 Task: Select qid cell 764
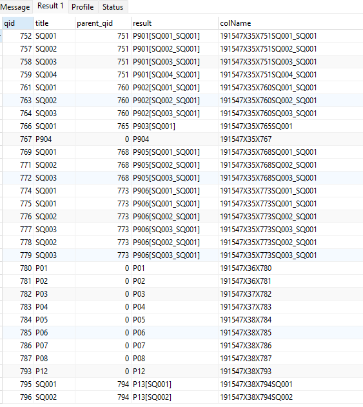click(18, 114)
